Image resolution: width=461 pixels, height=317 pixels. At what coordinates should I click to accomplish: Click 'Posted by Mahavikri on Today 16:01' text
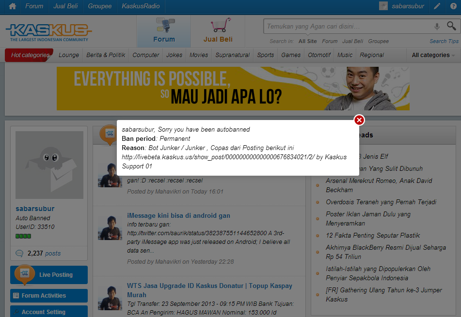coord(175,191)
